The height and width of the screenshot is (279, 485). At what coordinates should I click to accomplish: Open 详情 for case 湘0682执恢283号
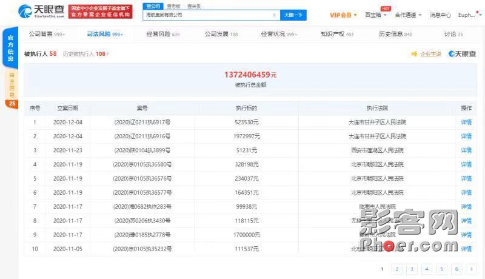click(x=466, y=207)
